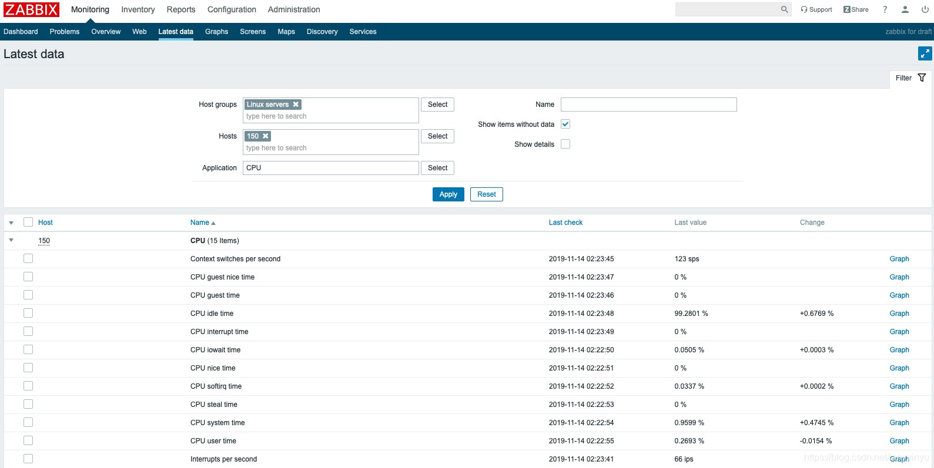Open host 150 link
The width and height of the screenshot is (934, 468).
[x=44, y=241]
